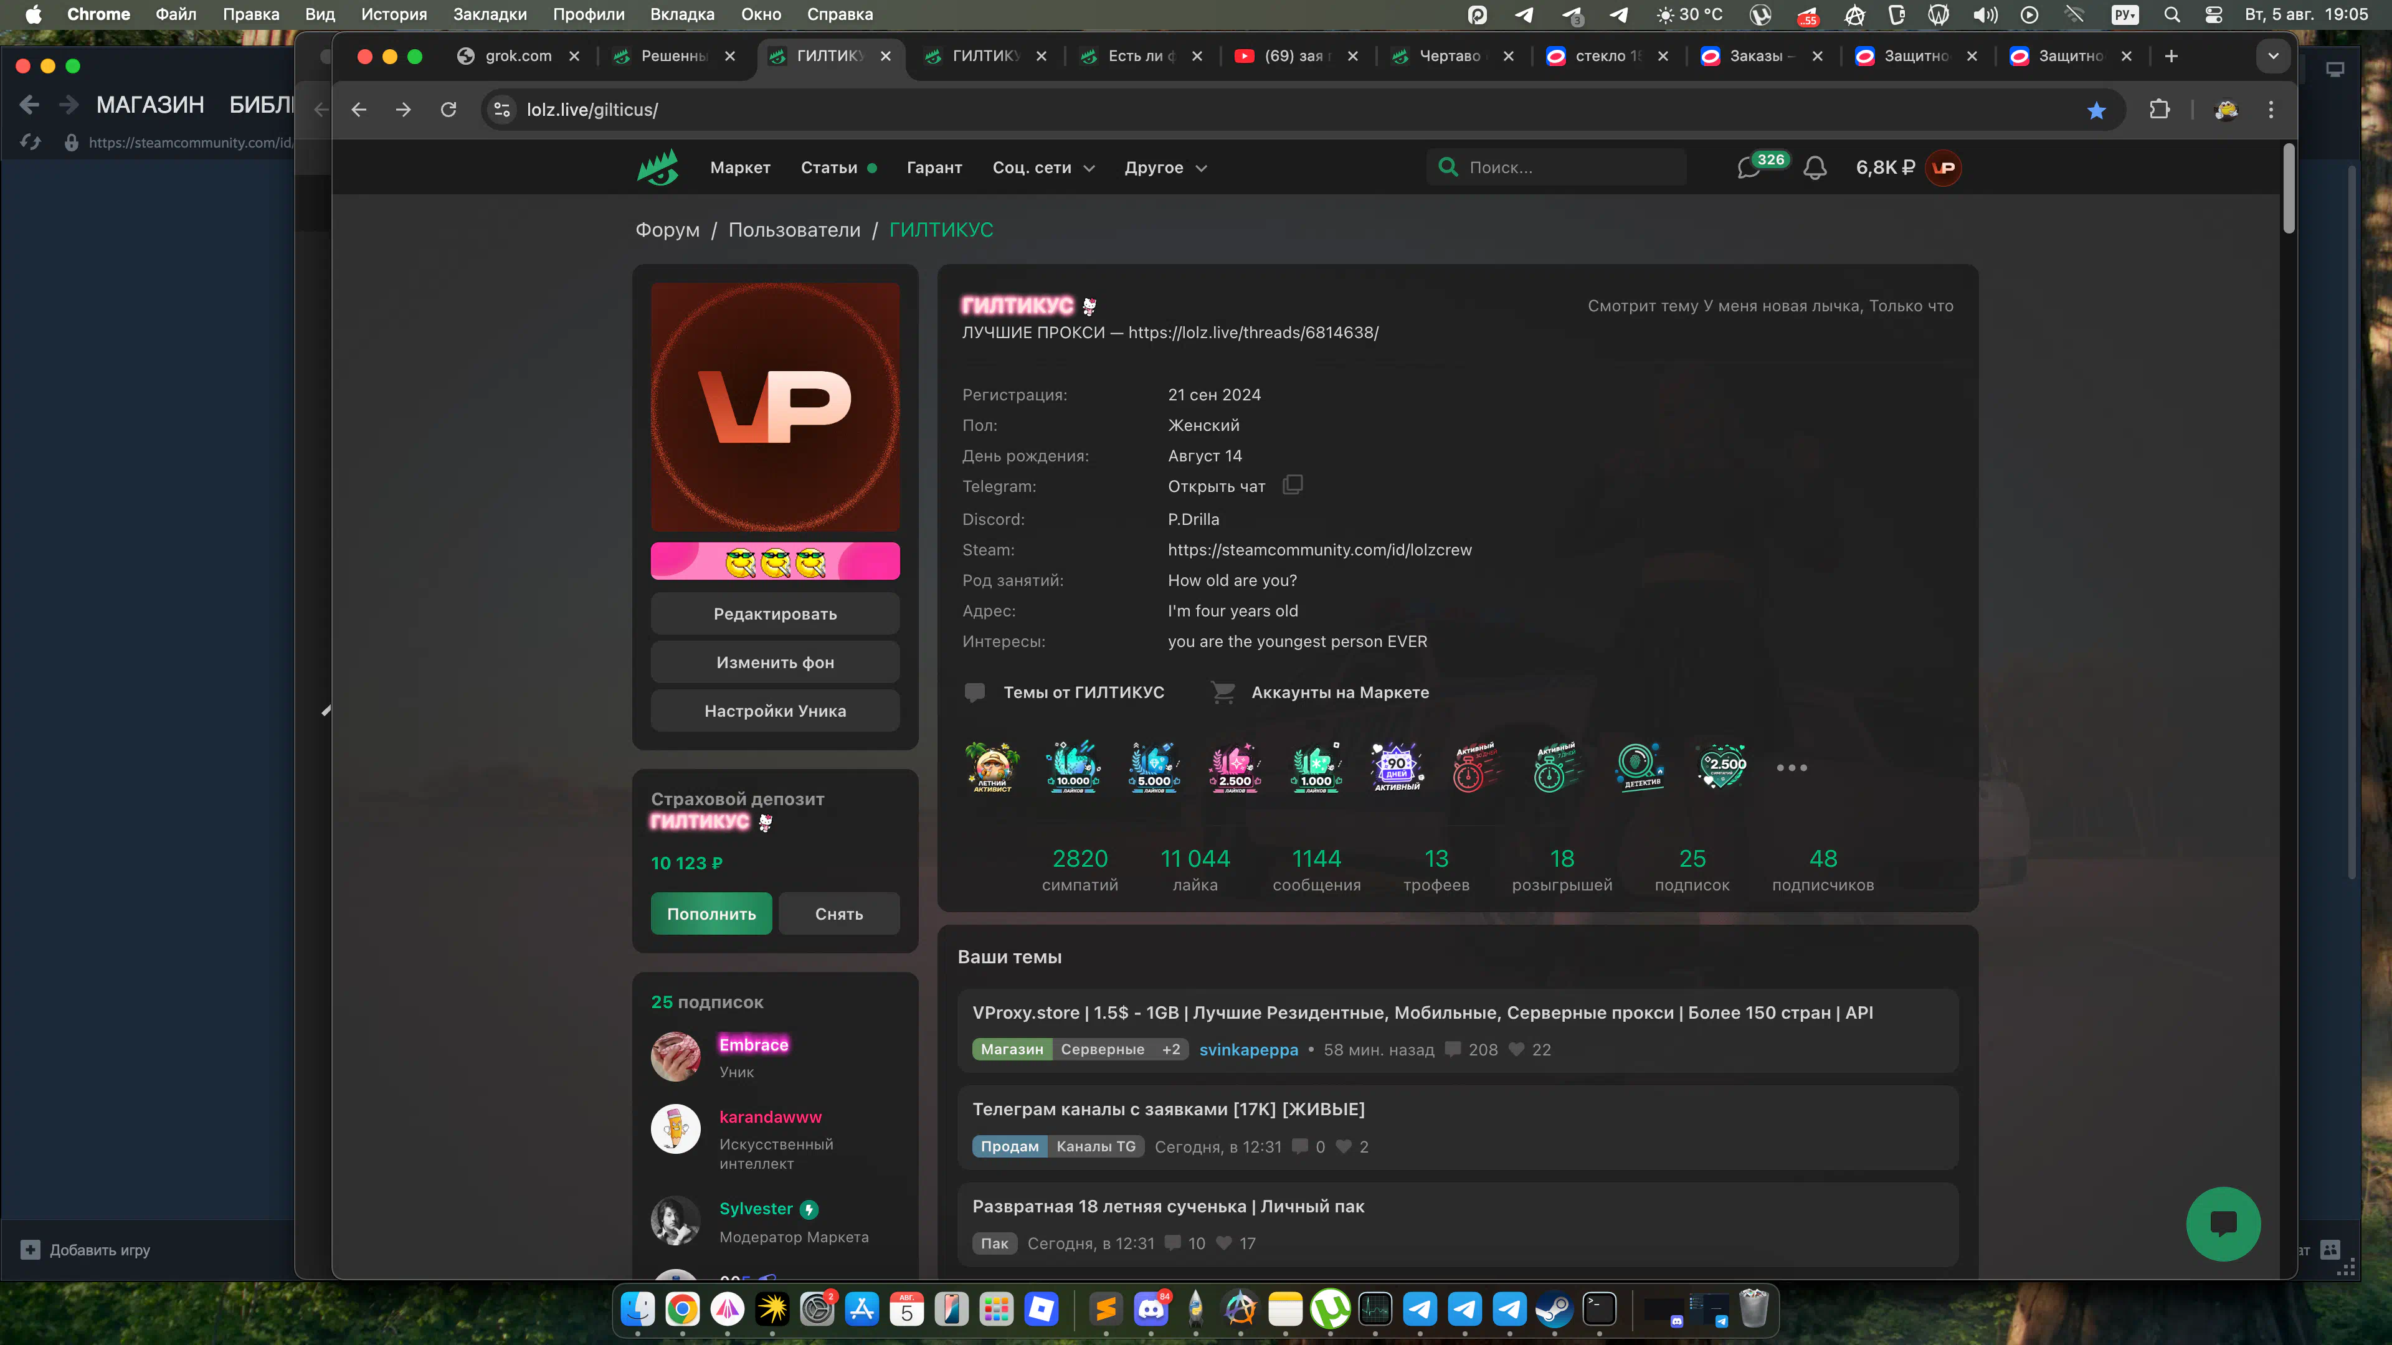Open the floating green chat bubble button
Viewport: 2392px width, 1345px height.
click(x=2223, y=1224)
